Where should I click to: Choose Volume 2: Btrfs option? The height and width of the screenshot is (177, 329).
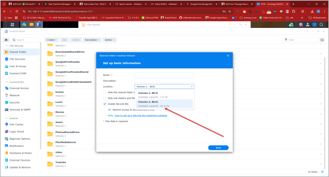(164, 104)
